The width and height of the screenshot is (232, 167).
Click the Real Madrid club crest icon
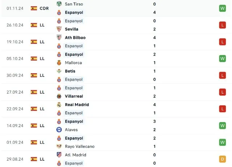coord(59,105)
